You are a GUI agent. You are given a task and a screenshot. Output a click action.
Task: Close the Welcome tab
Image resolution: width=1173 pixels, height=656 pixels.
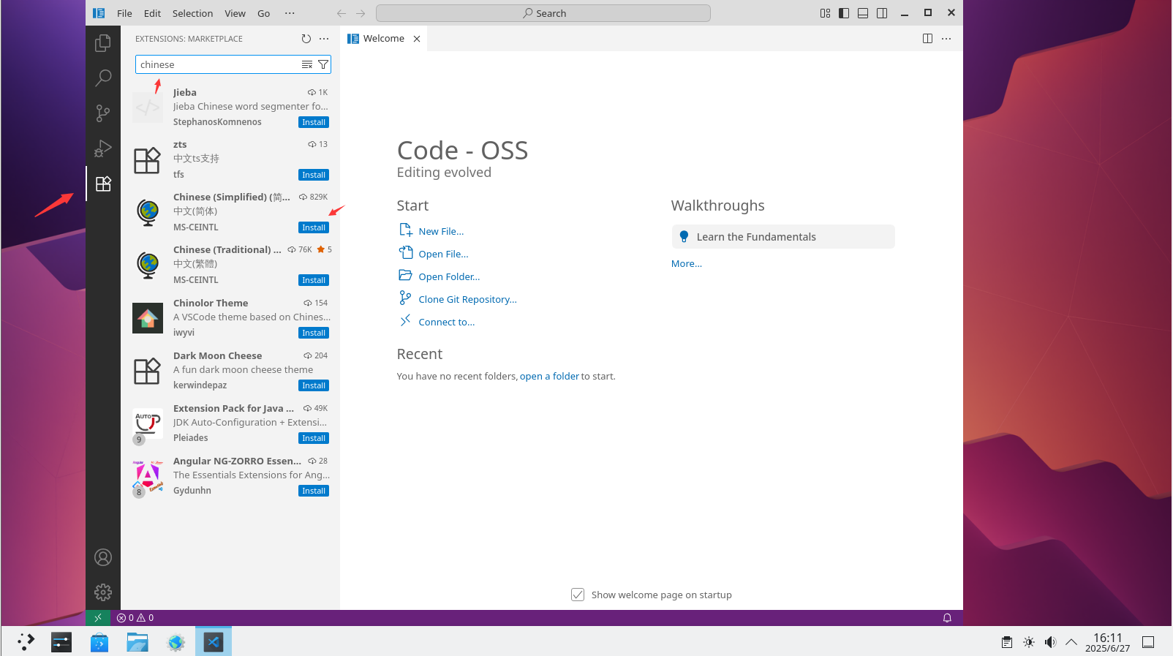(417, 39)
